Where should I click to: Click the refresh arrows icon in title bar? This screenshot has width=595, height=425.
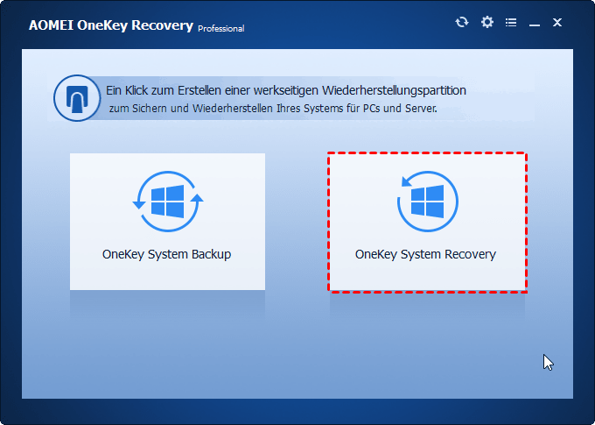coord(462,22)
